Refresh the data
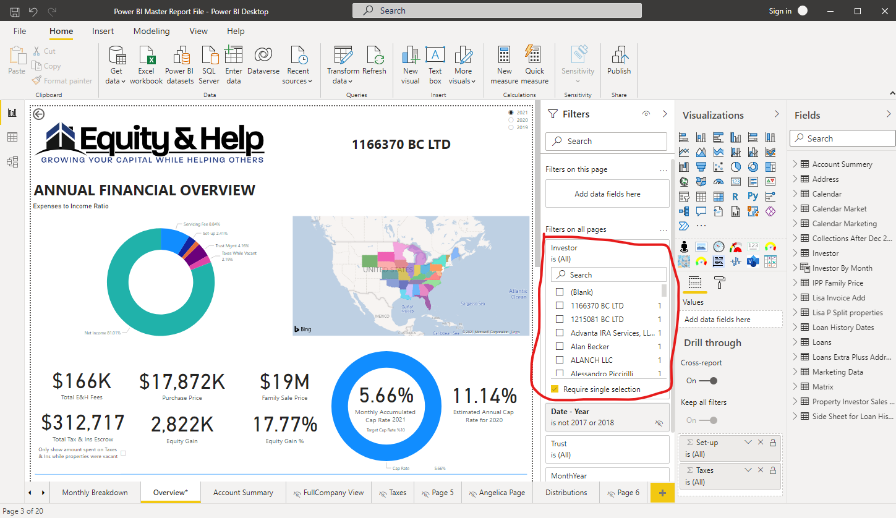This screenshot has height=518, width=896. 374,61
